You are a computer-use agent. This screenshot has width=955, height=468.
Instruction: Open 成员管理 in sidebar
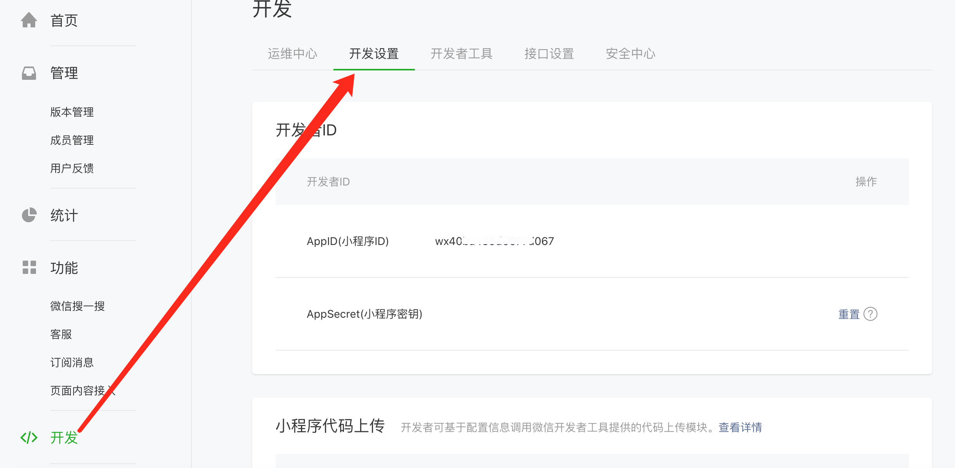(x=72, y=140)
